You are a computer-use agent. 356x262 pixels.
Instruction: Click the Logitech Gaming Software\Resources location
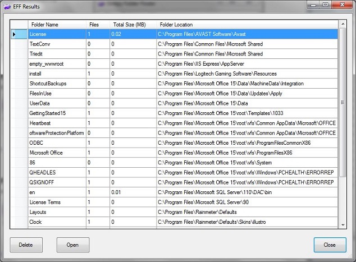(247, 73)
